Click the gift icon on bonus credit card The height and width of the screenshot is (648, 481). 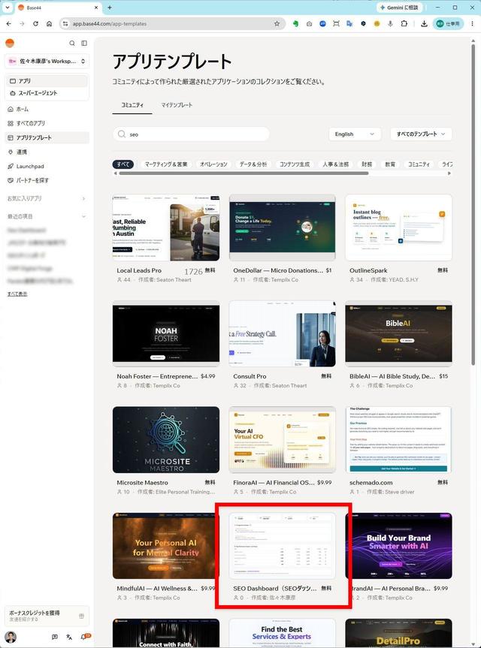[81, 616]
